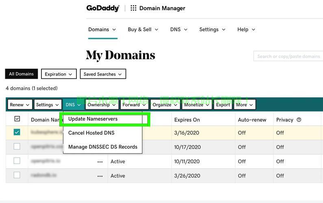Check the domain expiring 10/11/2020
323x203 pixels.
(17, 161)
